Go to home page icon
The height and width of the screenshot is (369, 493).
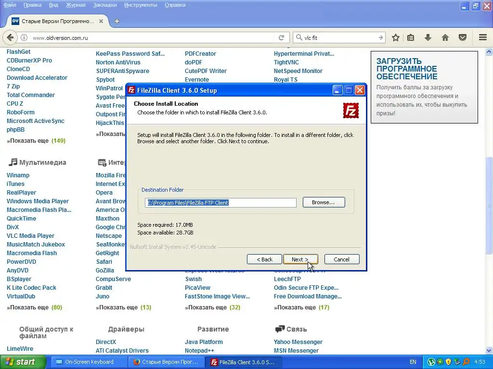click(x=445, y=37)
